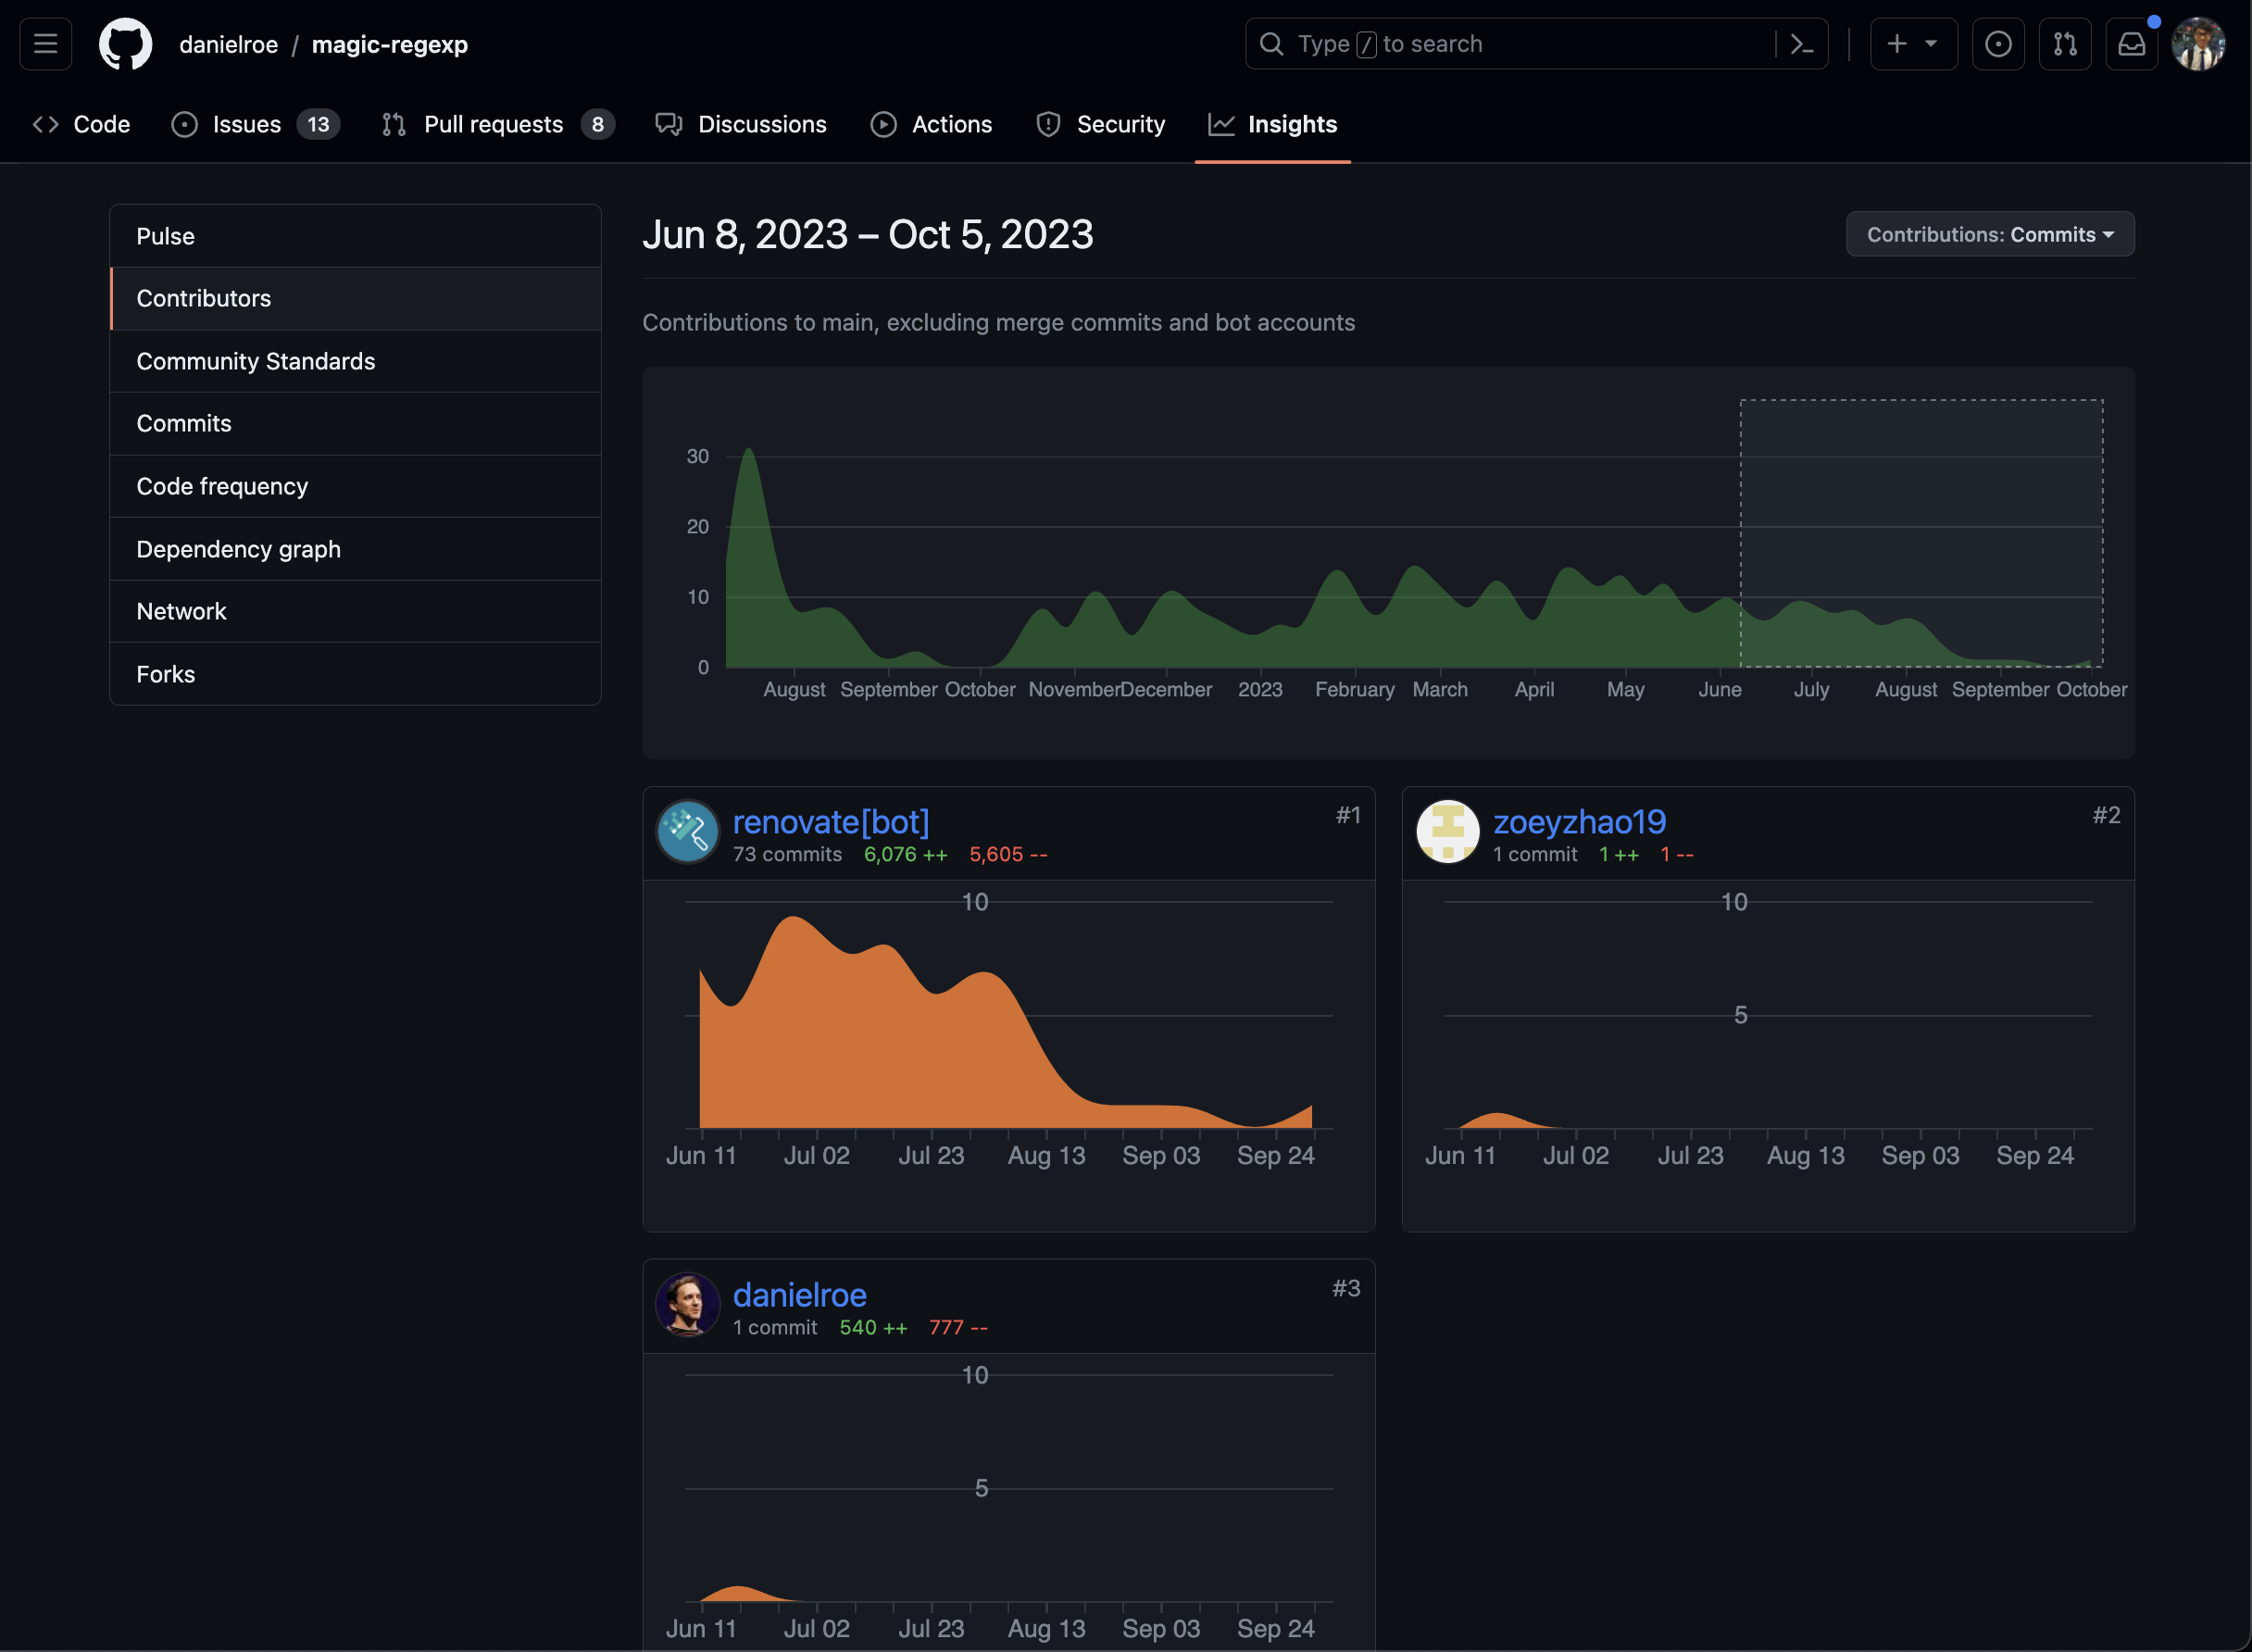Open Network in the sidebar
This screenshot has width=2252, height=1652.
355,611
